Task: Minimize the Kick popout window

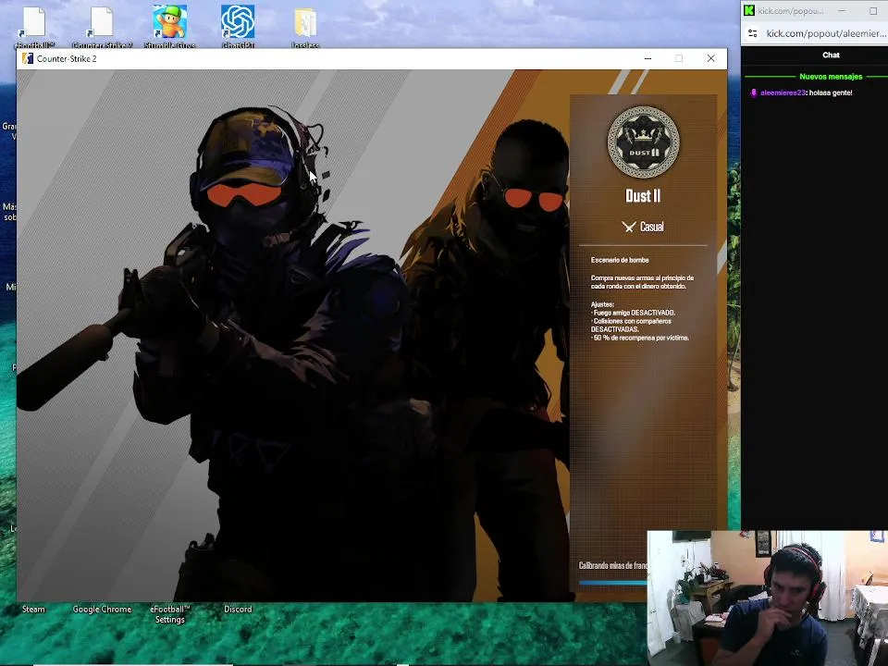Action: 842,10
